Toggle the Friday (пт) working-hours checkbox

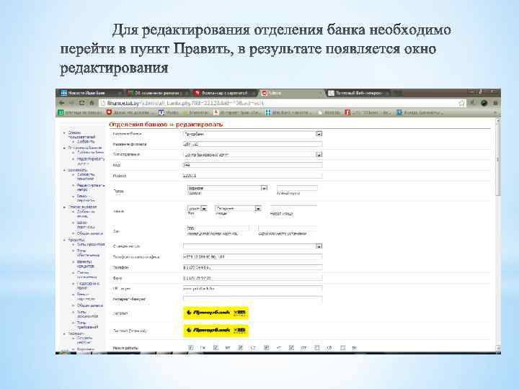291,348
